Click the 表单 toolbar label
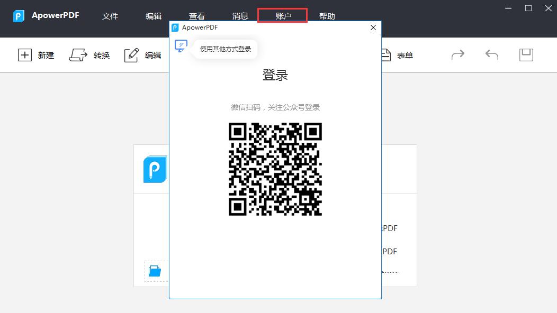 405,56
